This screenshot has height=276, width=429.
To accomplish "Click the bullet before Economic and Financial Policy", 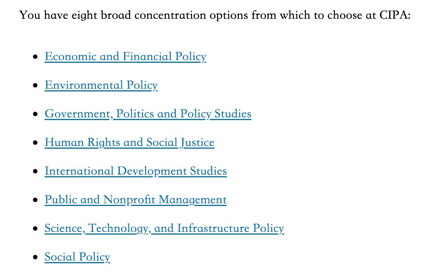I will click(x=35, y=57).
